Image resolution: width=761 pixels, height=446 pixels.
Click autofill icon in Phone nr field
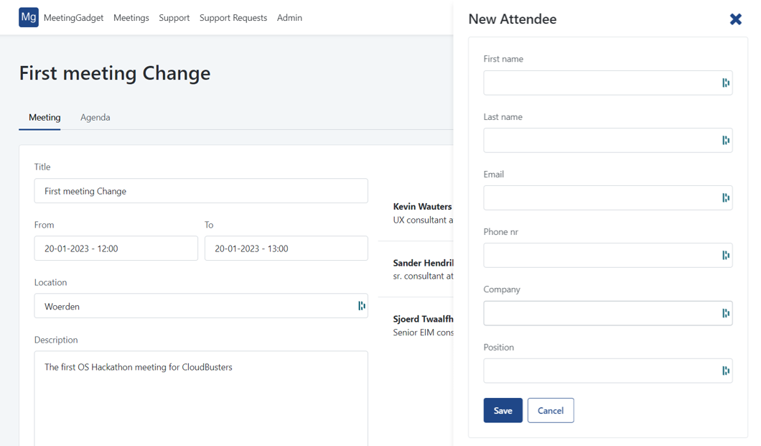pos(725,256)
